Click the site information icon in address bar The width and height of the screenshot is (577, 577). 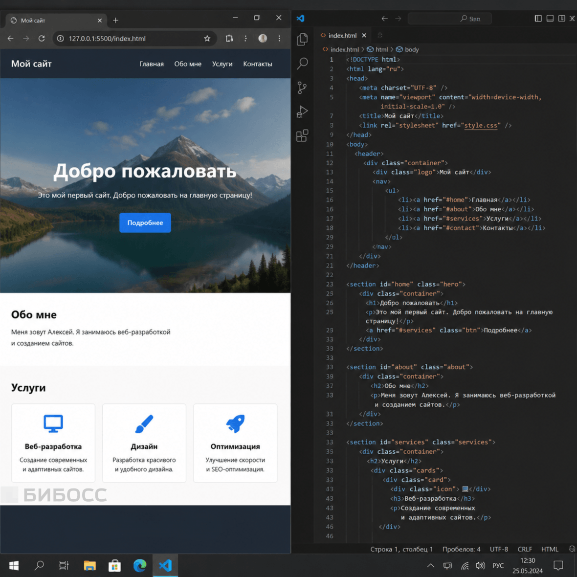tap(60, 38)
